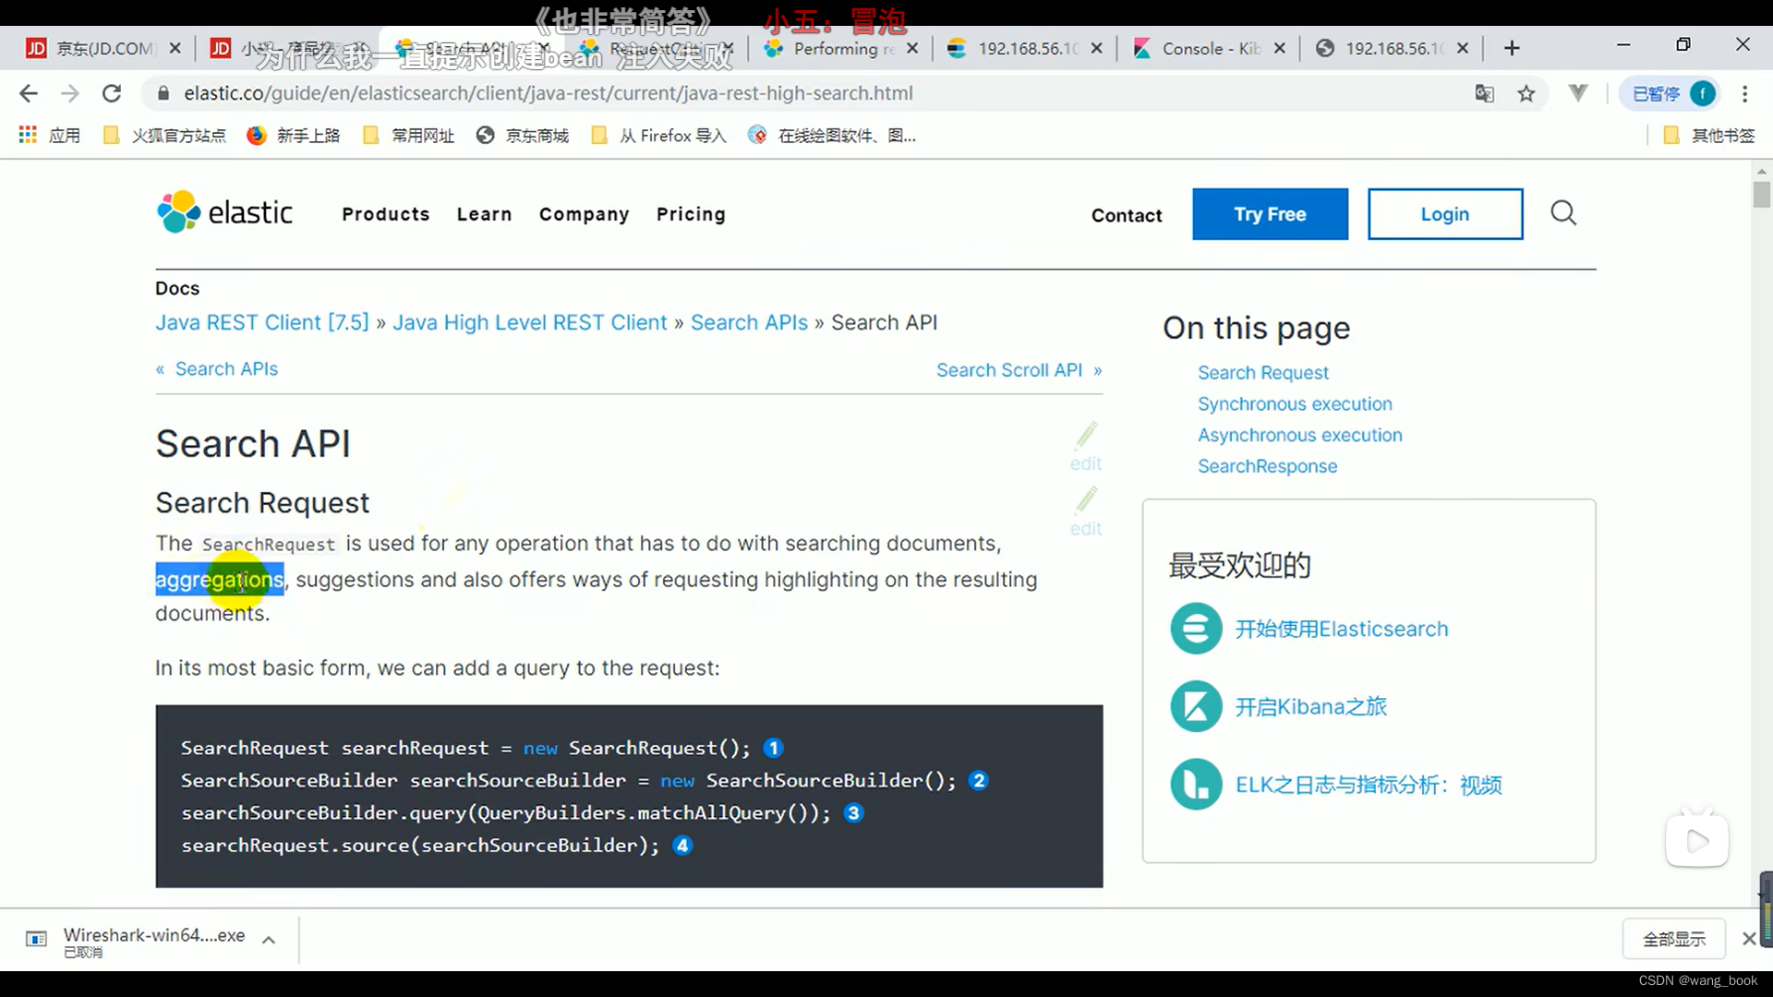Close the downloads bar

1748,939
